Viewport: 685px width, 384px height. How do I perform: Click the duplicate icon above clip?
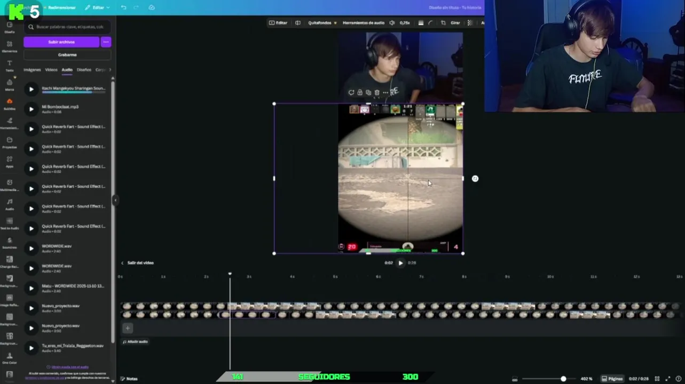click(x=368, y=92)
